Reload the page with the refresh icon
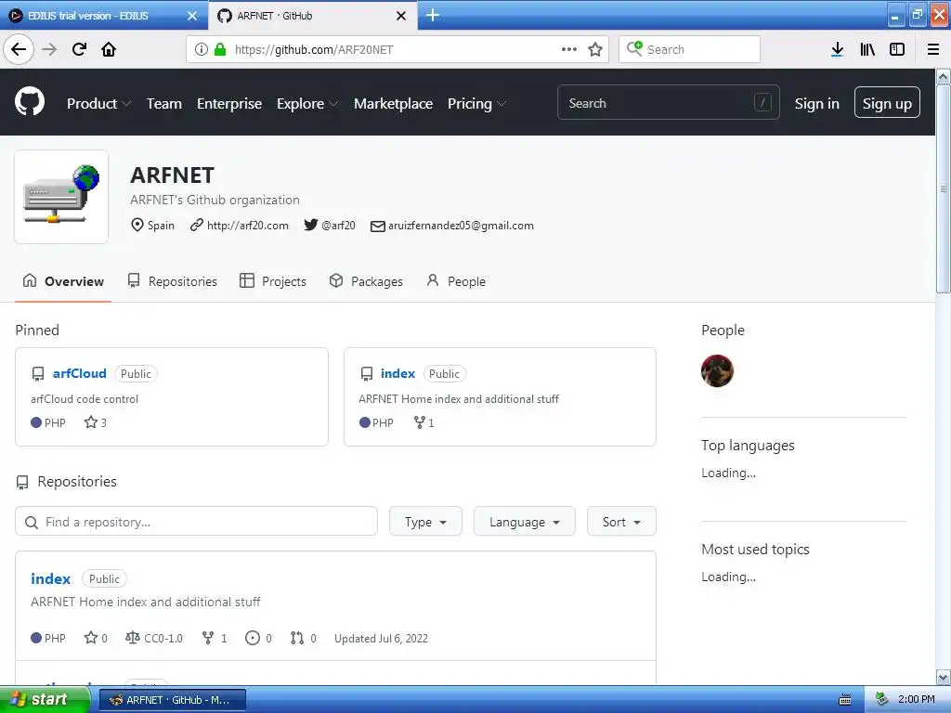 pyautogui.click(x=79, y=49)
